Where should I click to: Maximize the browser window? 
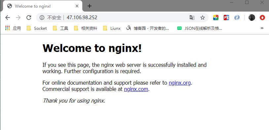pos(247,2)
